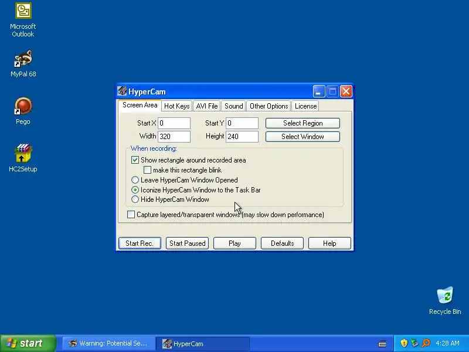The width and height of the screenshot is (469, 352).
Task: Switch to the Sound tab
Action: point(233,106)
